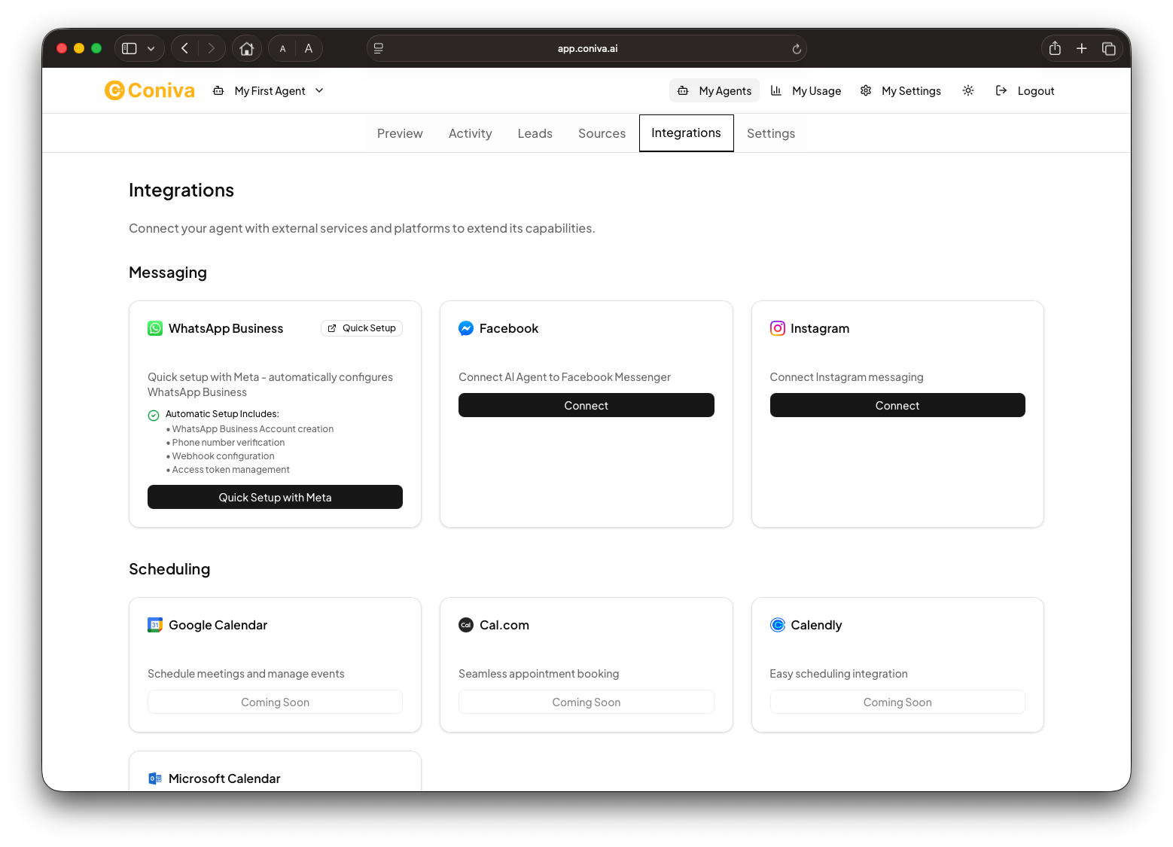1173x847 pixels.
Task: Click the Logout link
Action: (x=1034, y=90)
